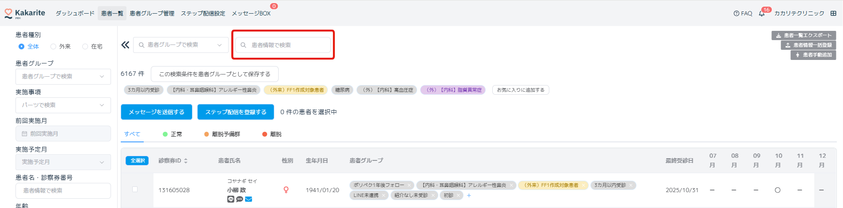Switch to 離脱予備群 tab
The image size is (843, 208).
(x=222, y=134)
